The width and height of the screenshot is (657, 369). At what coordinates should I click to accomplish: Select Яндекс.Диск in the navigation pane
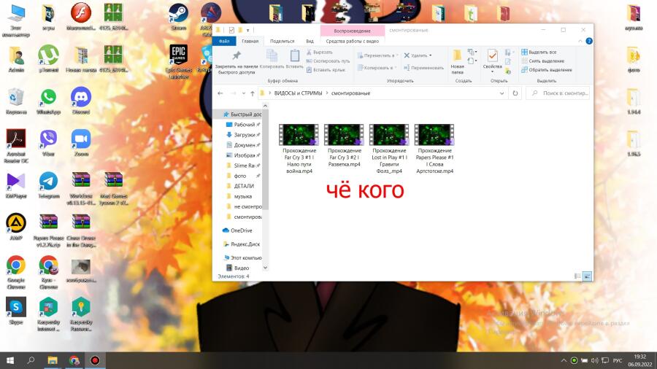point(242,244)
